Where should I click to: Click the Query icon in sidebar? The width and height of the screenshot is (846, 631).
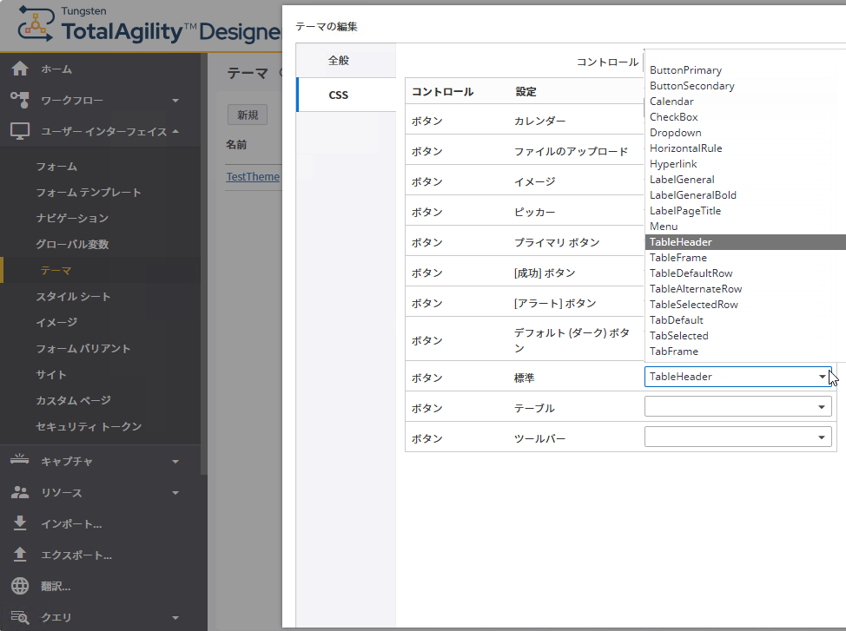(x=20, y=617)
